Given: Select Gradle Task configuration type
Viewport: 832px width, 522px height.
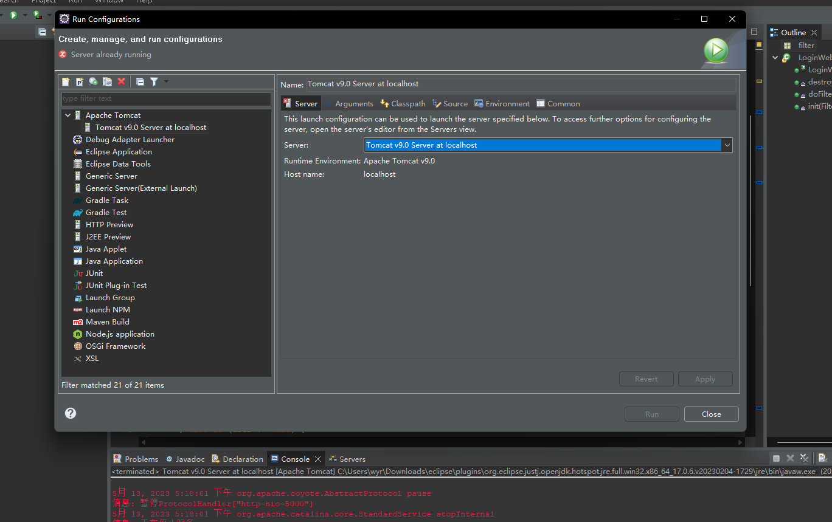Looking at the screenshot, I should tap(107, 200).
